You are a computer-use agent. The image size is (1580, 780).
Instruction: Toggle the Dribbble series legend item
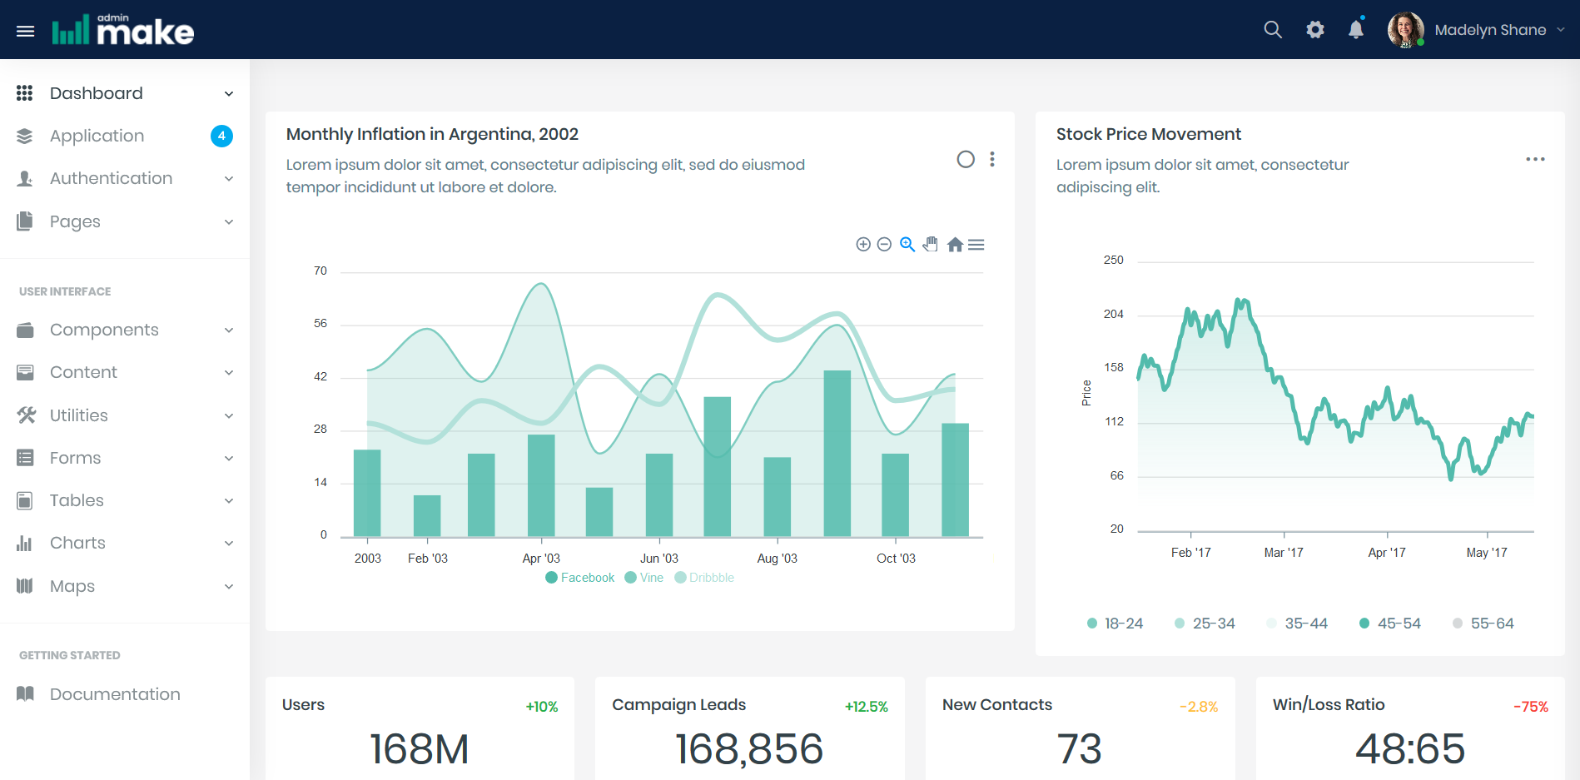click(704, 578)
